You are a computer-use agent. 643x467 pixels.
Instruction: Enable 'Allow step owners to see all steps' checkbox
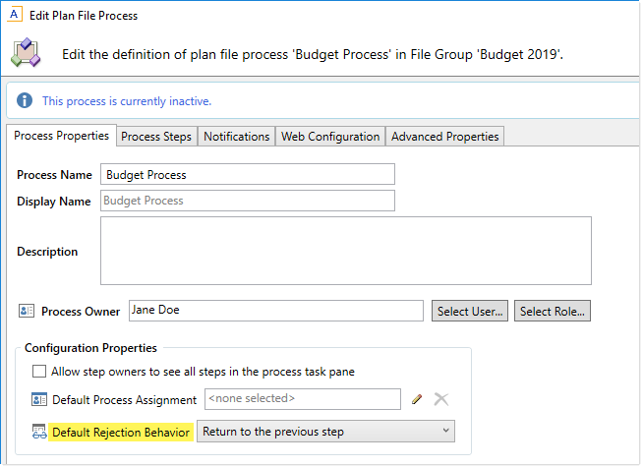pyautogui.click(x=39, y=372)
